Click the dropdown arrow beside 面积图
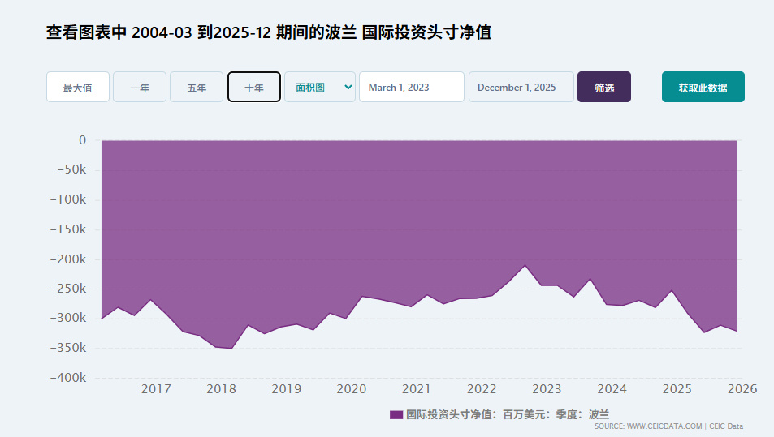 pyautogui.click(x=348, y=87)
